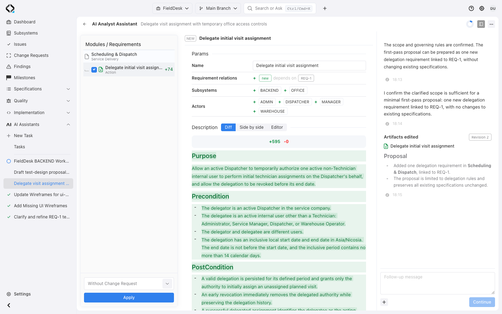Open the Main Branch dropdown
The height and width of the screenshot is (314, 502).
click(218, 8)
